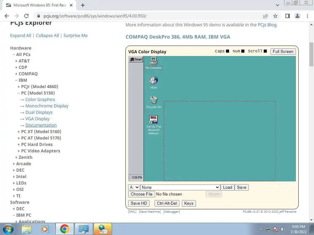The height and width of the screenshot is (235, 314).
Task: Click the Windows 95 Start button
Action: [136, 59]
